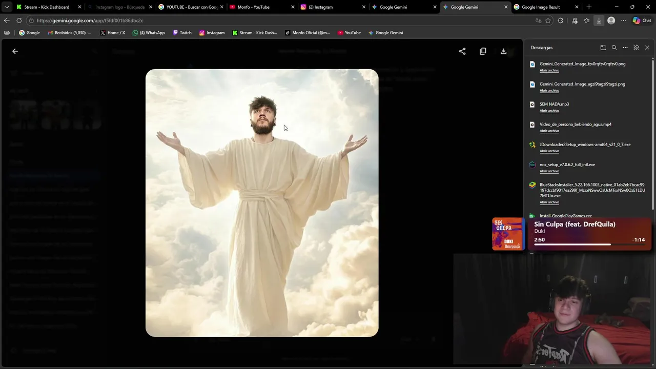The width and height of the screenshot is (656, 369).
Task: Open media control music icon
Action: pyautogui.click(x=574, y=20)
